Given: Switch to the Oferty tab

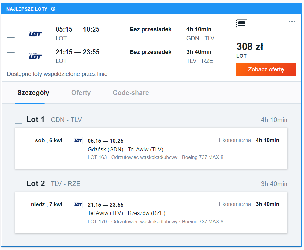Looking at the screenshot, I should [x=81, y=93].
